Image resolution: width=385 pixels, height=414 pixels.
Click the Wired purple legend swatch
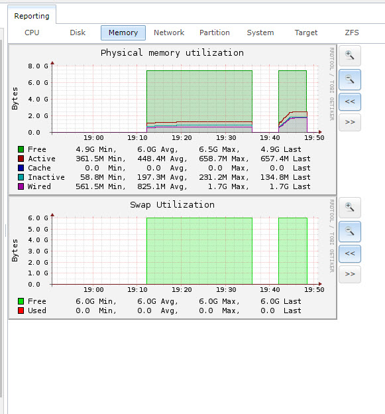click(x=21, y=186)
